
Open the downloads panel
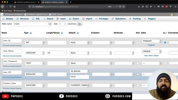click(139, 7)
